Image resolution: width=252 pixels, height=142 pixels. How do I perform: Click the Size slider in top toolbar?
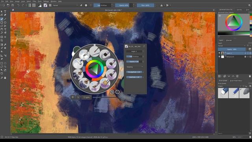click(x=102, y=5)
